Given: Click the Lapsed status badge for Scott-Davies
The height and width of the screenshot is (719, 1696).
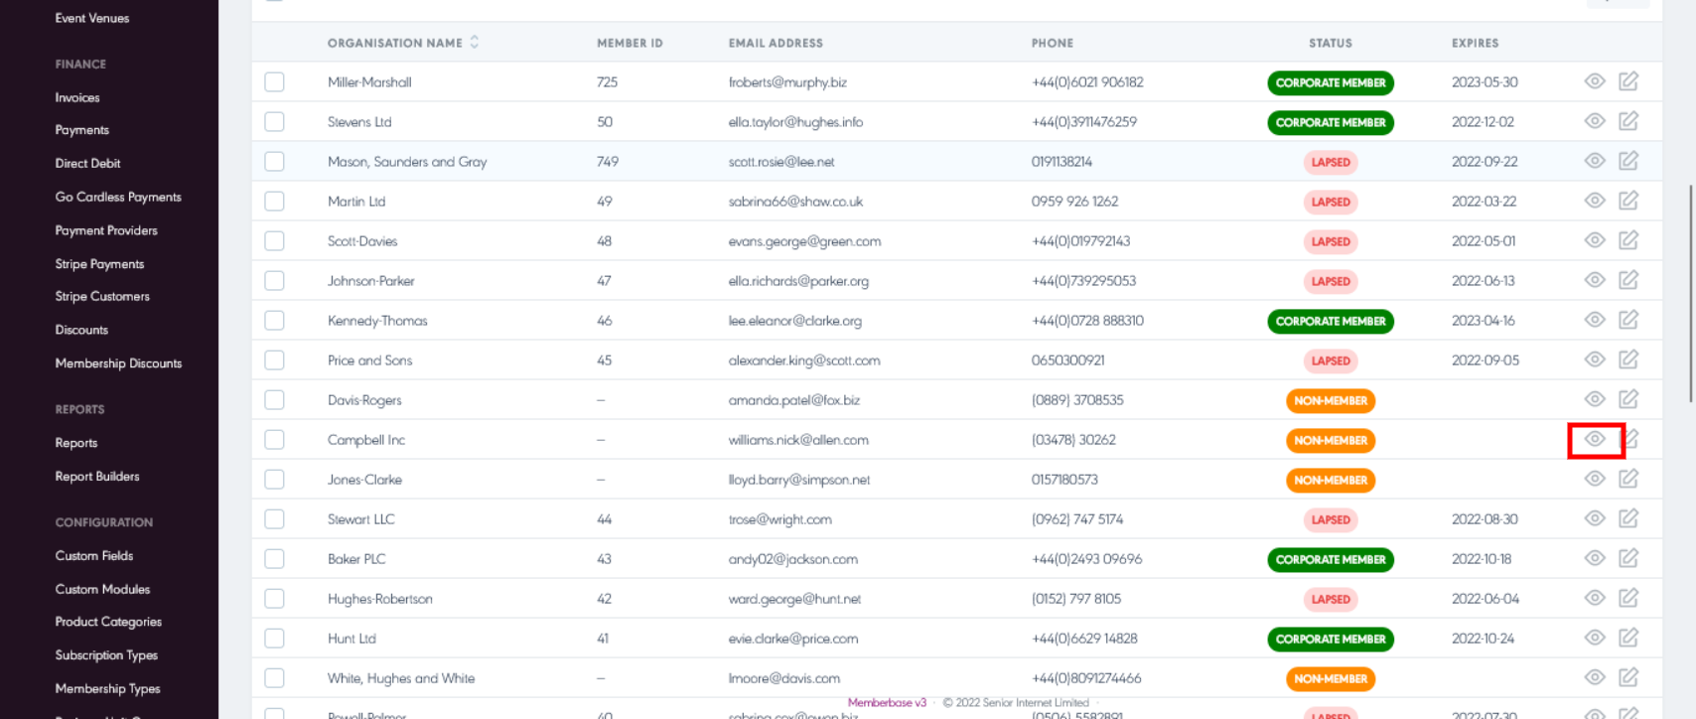Looking at the screenshot, I should tap(1330, 241).
